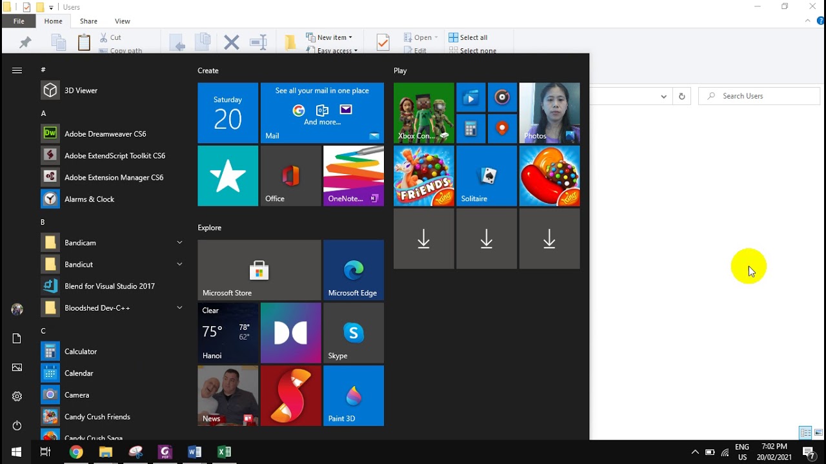Screen dimensions: 826x464
Task: Open Adobe Extension Manager CS6
Action: (112, 177)
